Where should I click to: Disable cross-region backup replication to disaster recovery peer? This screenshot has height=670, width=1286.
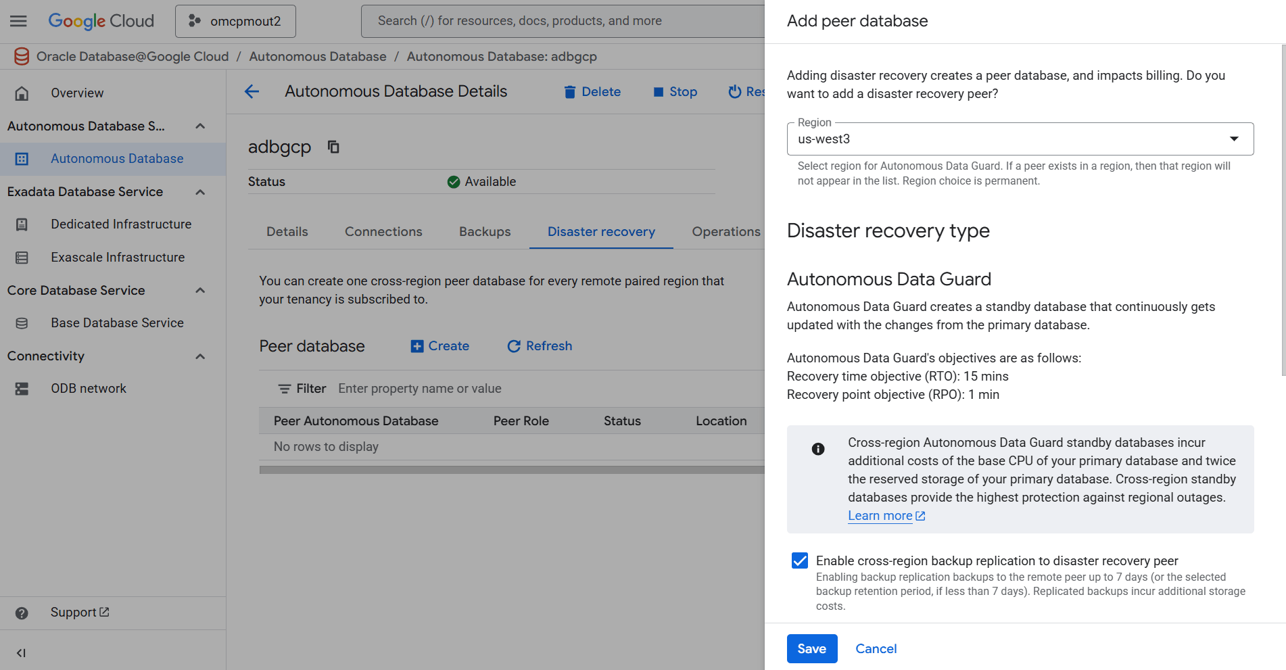point(799,560)
